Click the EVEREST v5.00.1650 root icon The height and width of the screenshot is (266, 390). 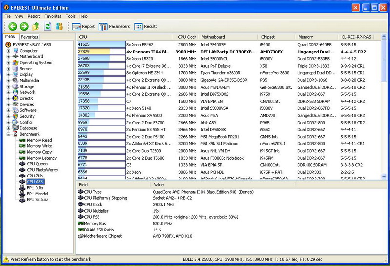coord(8,45)
